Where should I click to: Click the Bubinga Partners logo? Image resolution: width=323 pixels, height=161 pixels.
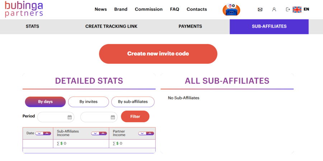[24, 9]
